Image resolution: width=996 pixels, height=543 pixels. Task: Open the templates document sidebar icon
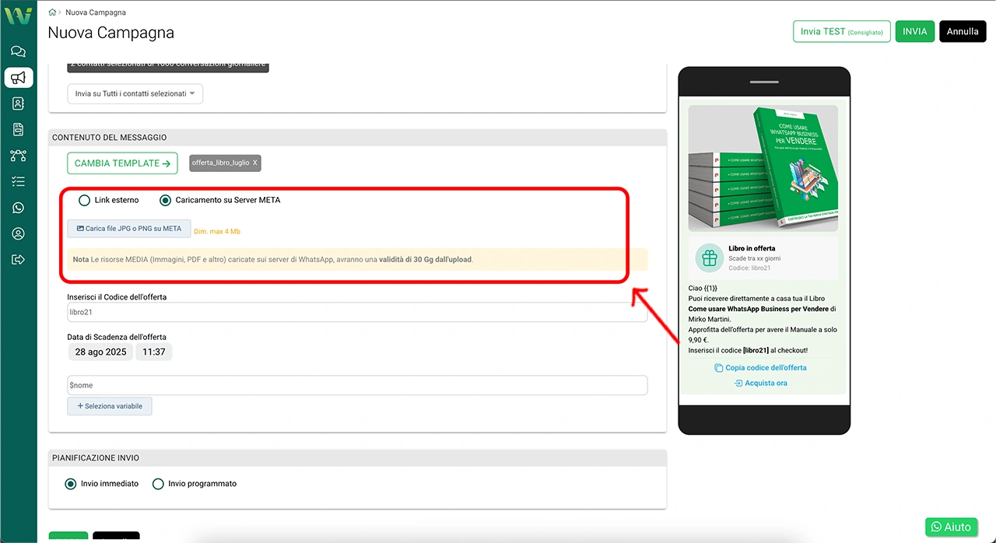tap(18, 129)
